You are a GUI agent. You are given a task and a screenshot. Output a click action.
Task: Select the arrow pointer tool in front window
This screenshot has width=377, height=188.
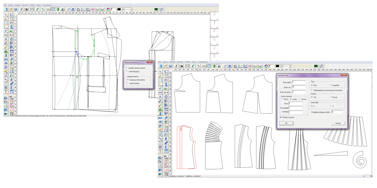[160, 72]
